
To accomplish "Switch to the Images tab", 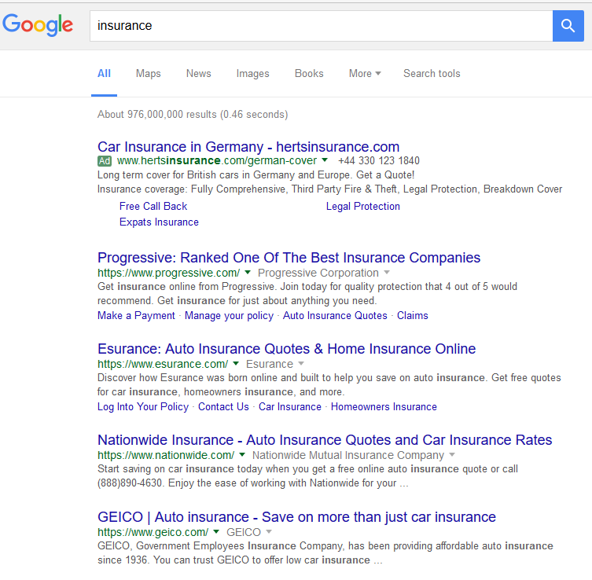I will (x=252, y=73).
